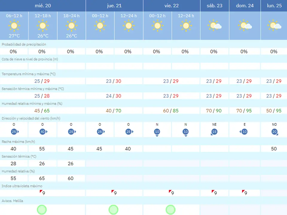
Task: Click the partly cloudy icon for sáb. 23
Action: [x=215, y=25]
